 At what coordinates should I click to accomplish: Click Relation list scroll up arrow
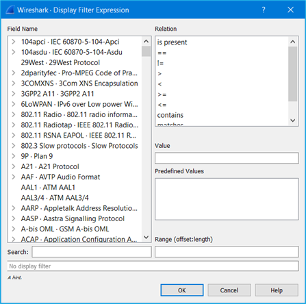click(293, 42)
